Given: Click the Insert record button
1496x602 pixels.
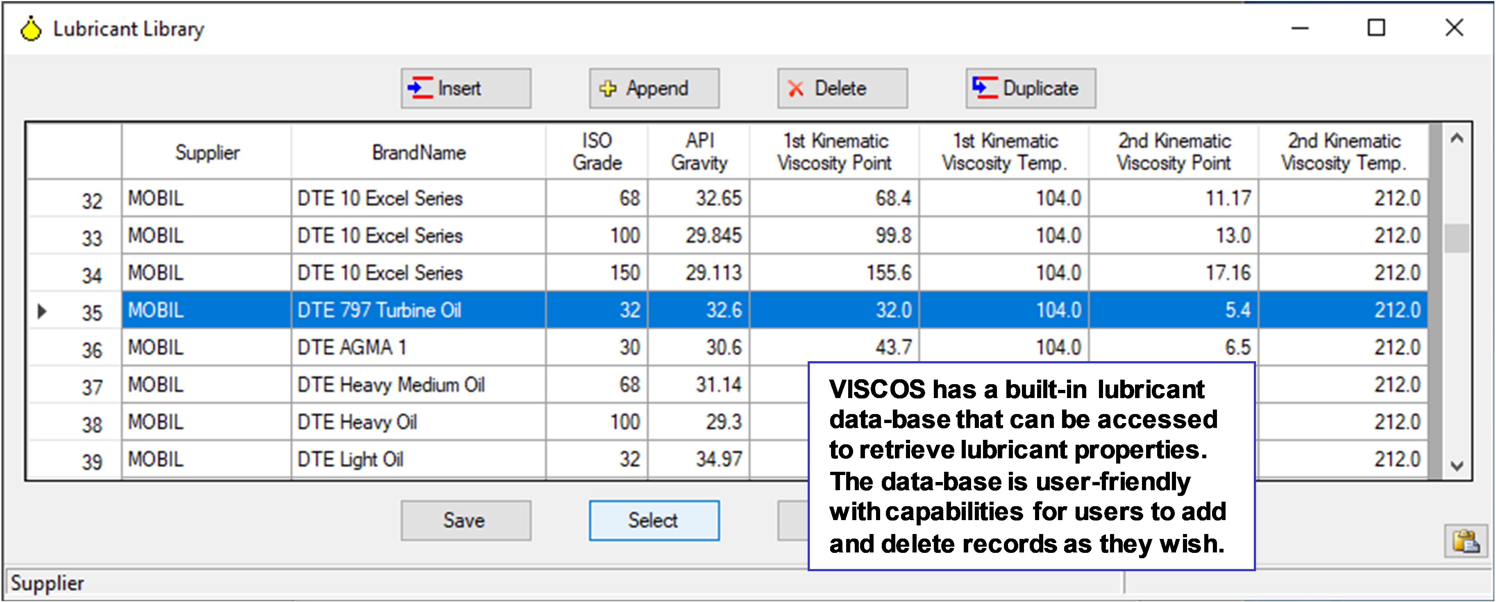Looking at the screenshot, I should [466, 88].
